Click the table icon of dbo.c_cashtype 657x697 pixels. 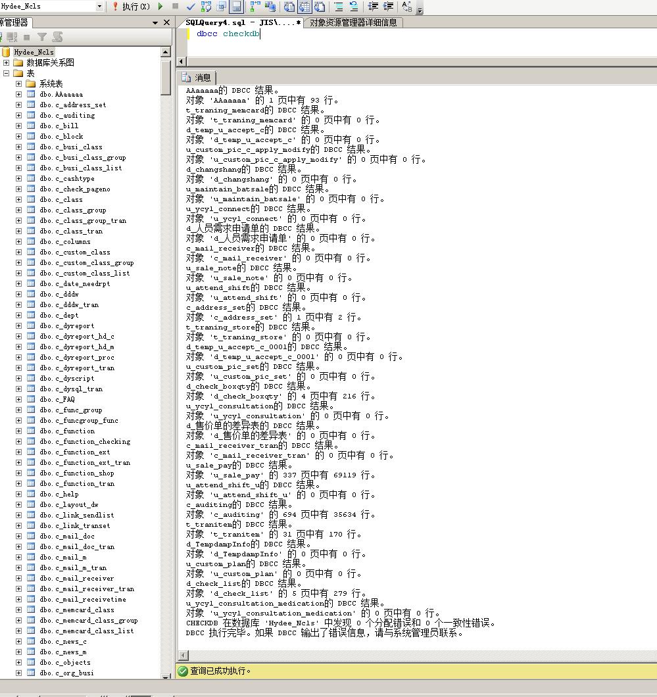31,178
